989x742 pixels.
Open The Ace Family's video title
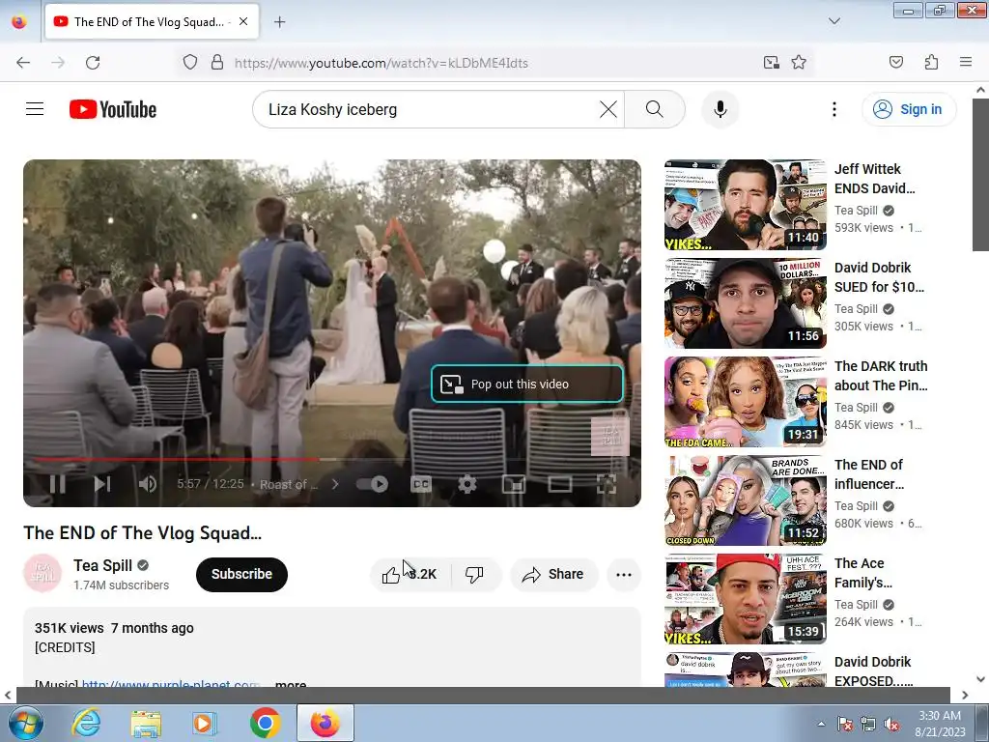[x=863, y=572]
